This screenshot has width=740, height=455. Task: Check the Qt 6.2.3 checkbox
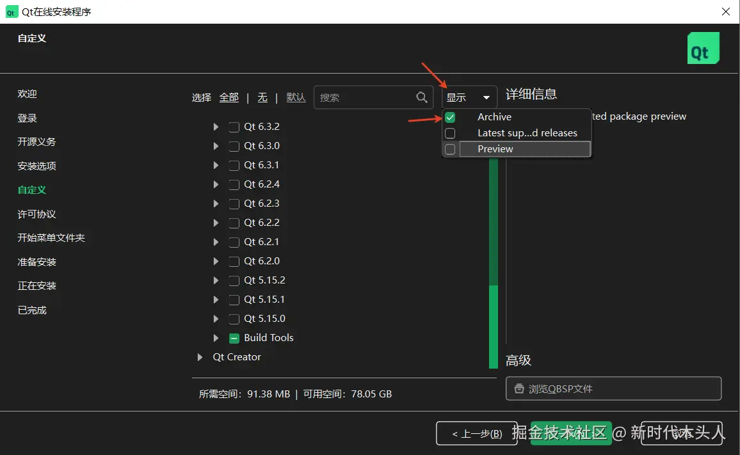pos(234,204)
